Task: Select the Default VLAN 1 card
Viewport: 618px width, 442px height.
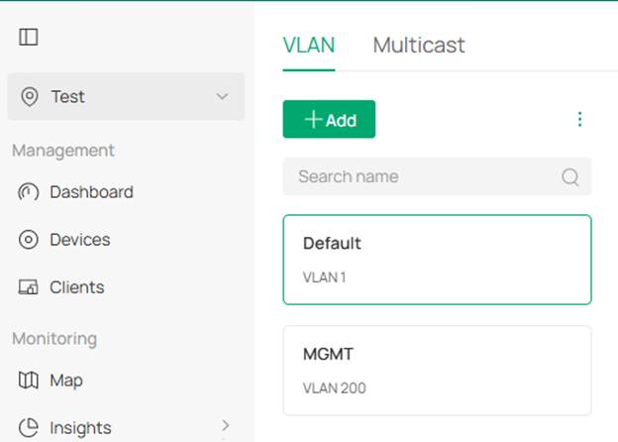Action: 437,260
